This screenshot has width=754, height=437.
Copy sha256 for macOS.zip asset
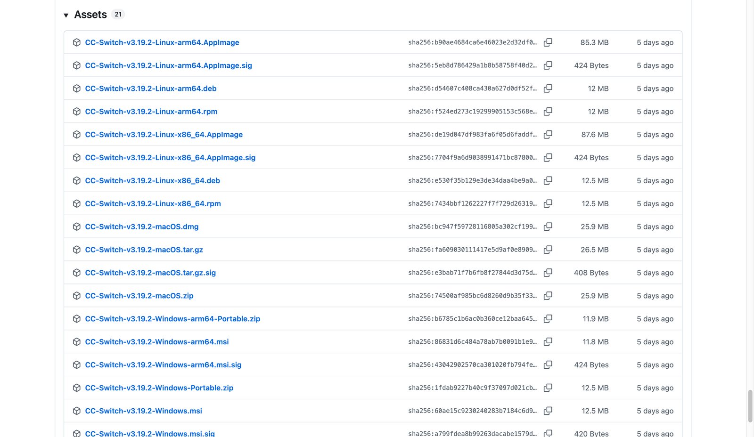pos(548,296)
